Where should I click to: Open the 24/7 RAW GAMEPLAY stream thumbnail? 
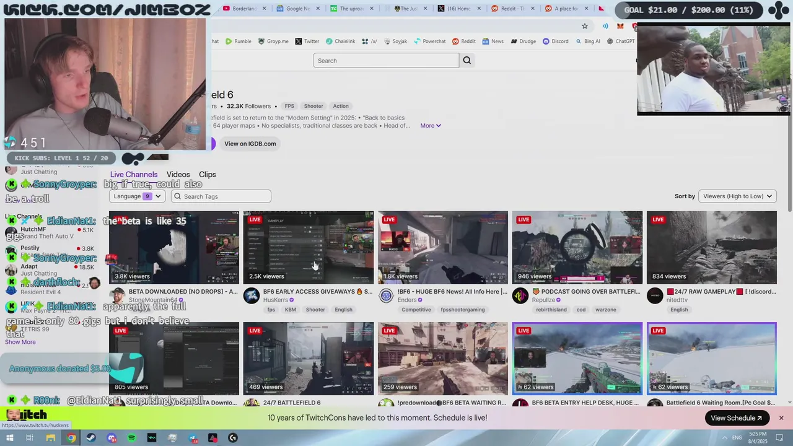[x=712, y=248]
